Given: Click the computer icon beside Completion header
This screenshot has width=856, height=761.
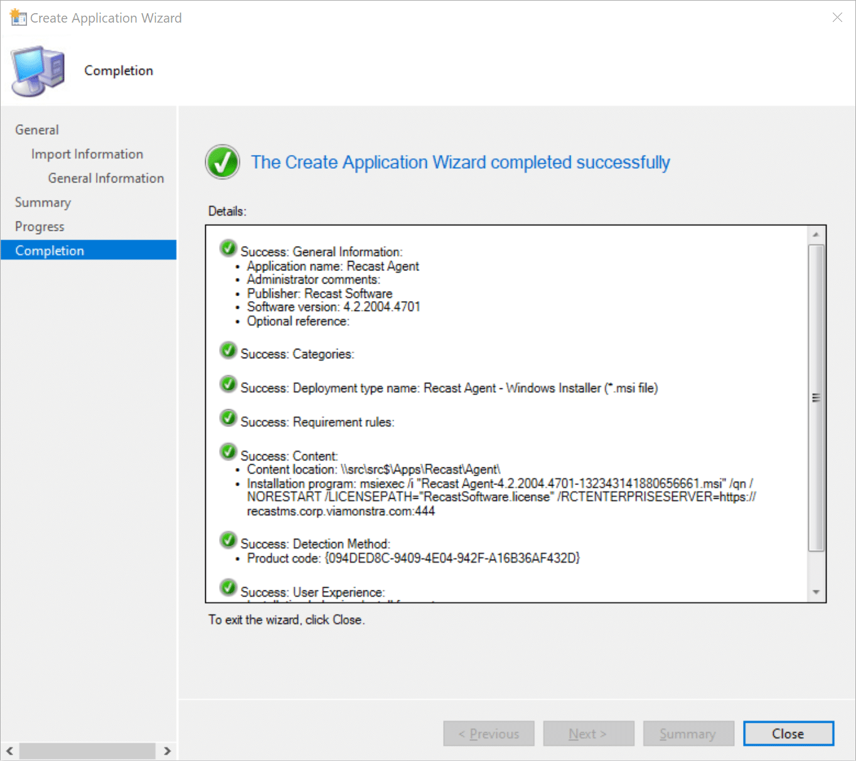Looking at the screenshot, I should pos(38,70).
